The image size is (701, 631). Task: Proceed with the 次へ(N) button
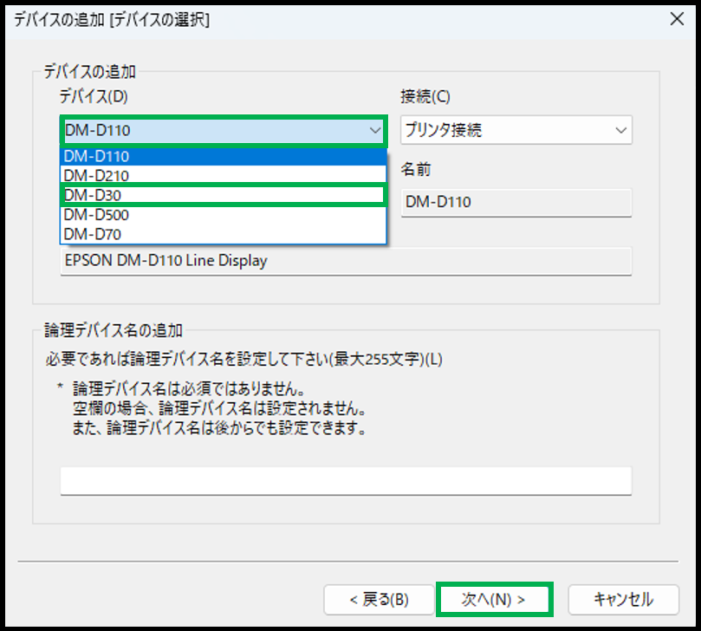[x=494, y=599]
